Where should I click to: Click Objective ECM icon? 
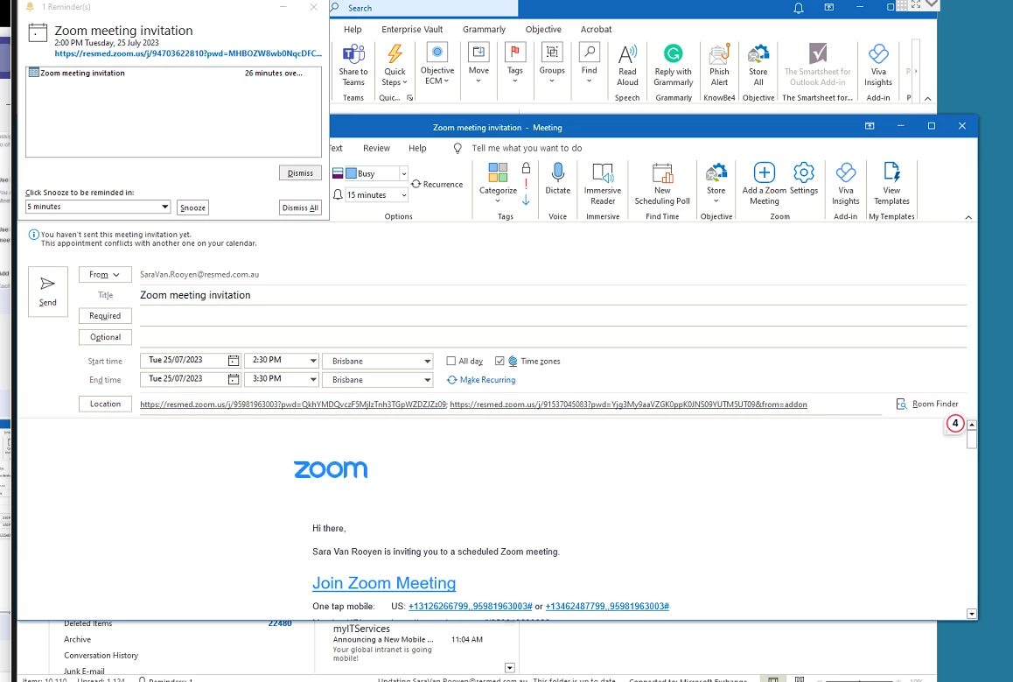pyautogui.click(x=437, y=64)
